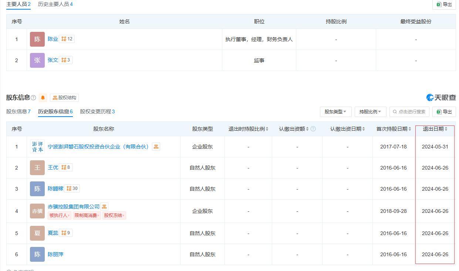Click the equity chart icon next to 赤骥控股集团有限公司
The height and width of the screenshot is (271, 459).
click(104, 207)
